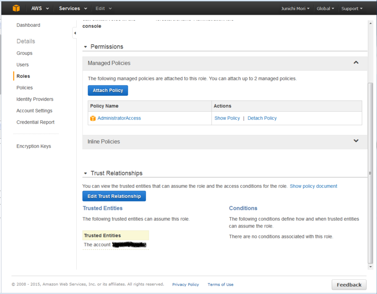Screen dimensions: 377x294
Task: Collapse the left navigation pane arrow
Action: (x=75, y=33)
